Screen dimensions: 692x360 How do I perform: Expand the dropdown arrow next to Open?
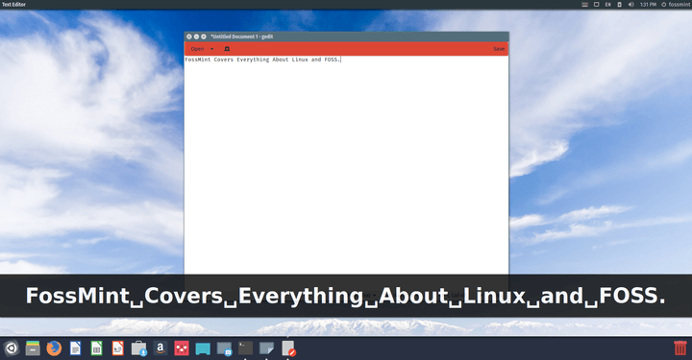pyautogui.click(x=211, y=49)
